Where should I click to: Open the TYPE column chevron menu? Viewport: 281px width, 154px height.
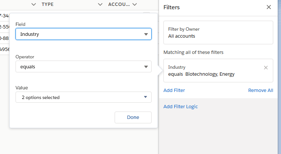pos(100,4)
